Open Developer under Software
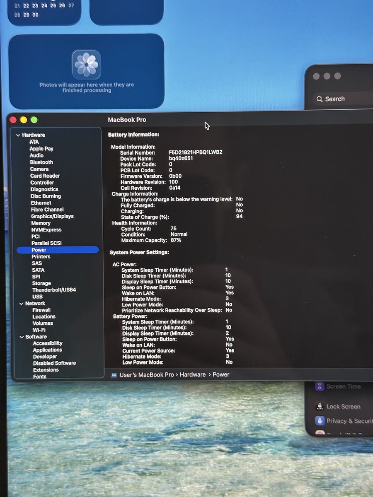 click(x=45, y=357)
